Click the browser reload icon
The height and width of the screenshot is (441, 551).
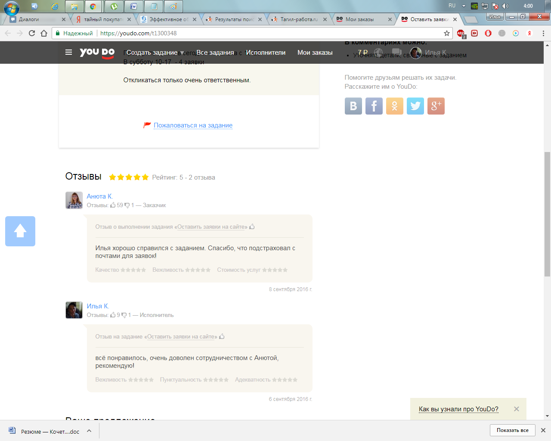[32, 33]
